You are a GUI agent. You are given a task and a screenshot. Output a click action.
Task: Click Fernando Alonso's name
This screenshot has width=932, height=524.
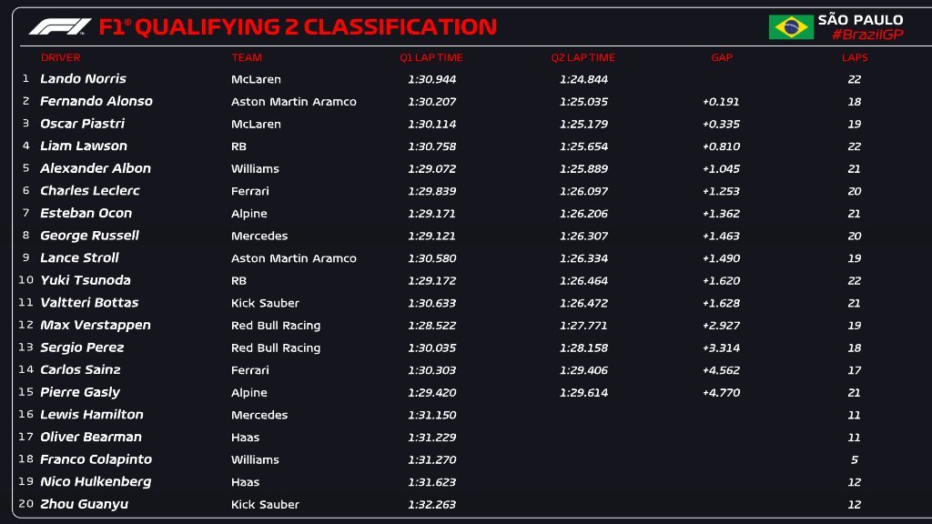[96, 101]
